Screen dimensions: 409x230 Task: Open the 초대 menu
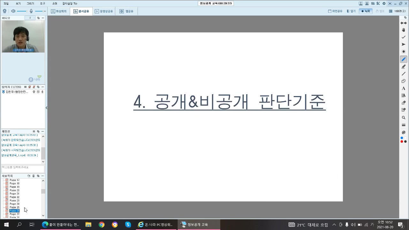[x=55, y=4]
